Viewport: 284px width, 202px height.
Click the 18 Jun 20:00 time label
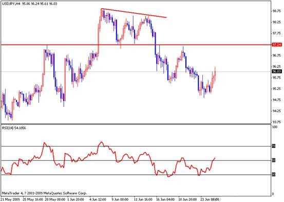(187, 199)
